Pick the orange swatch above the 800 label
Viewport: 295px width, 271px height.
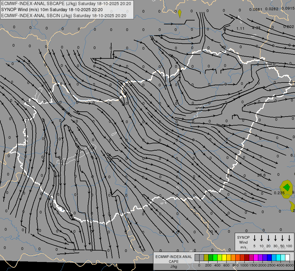[233, 257]
